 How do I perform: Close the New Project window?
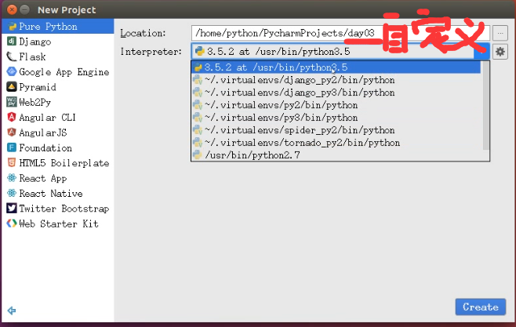(x=12, y=10)
